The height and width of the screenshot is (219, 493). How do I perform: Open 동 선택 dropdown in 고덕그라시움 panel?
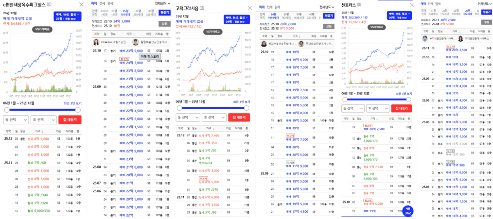(188, 117)
